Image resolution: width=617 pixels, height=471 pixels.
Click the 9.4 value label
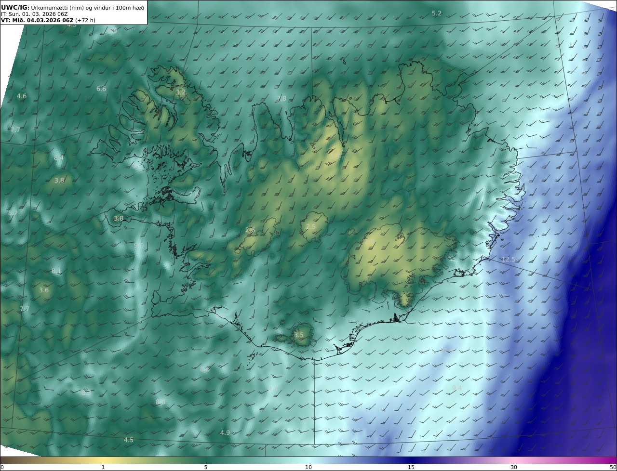click(457, 388)
